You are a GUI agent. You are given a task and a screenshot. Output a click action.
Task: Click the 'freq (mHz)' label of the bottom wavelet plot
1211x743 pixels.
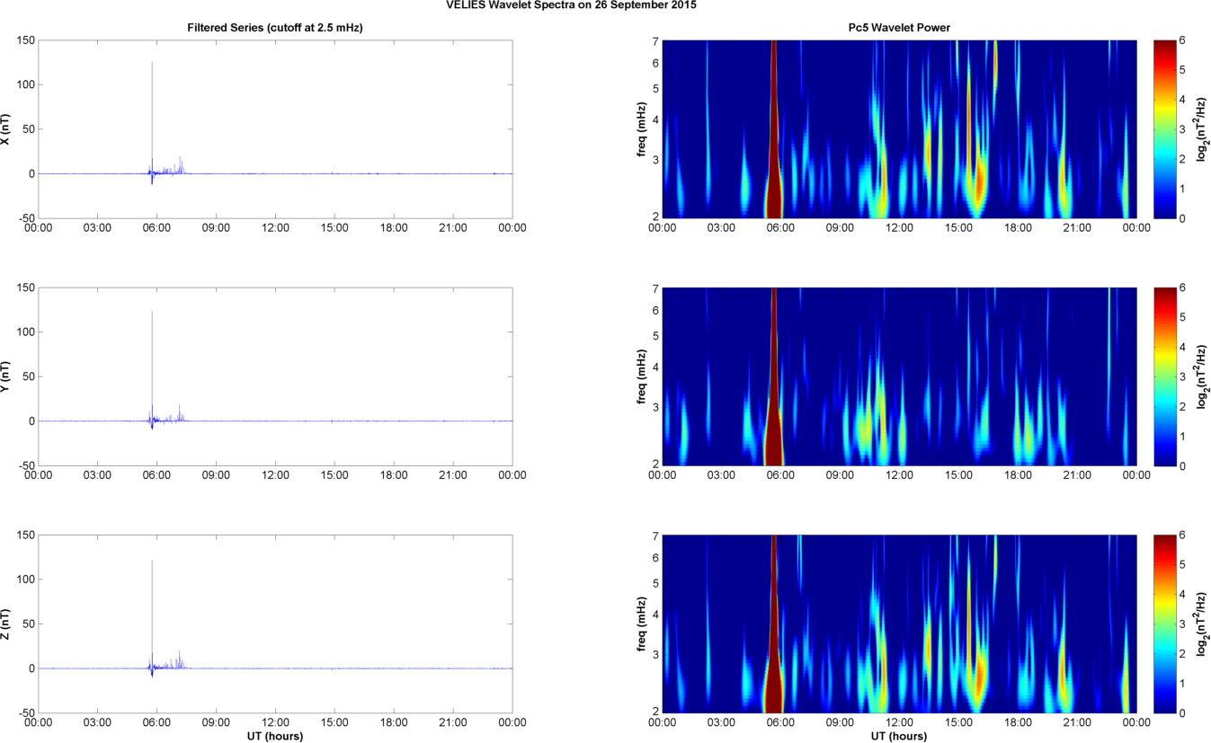point(639,624)
